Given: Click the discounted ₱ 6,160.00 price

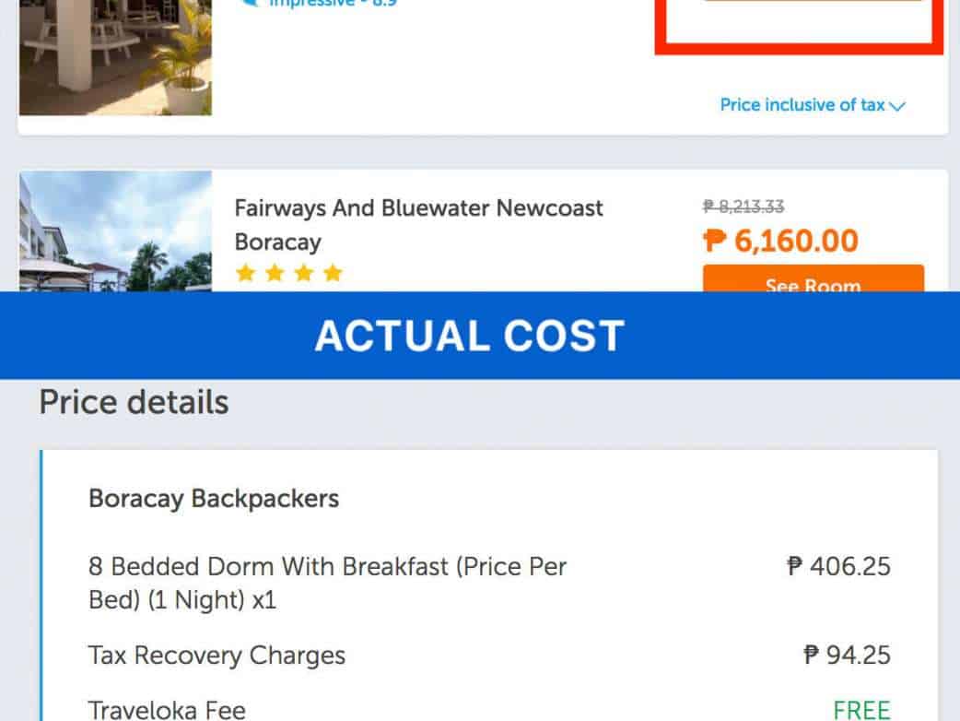Looking at the screenshot, I should click(x=781, y=242).
